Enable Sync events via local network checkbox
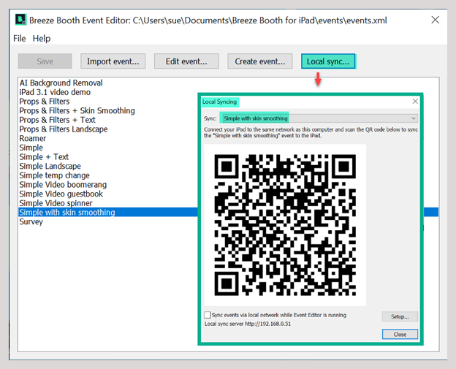This screenshot has height=369, width=456. 208,315
